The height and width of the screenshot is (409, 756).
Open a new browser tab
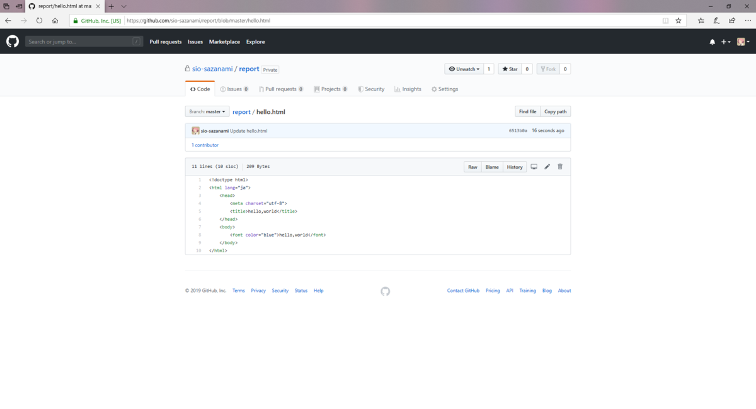pos(111,6)
